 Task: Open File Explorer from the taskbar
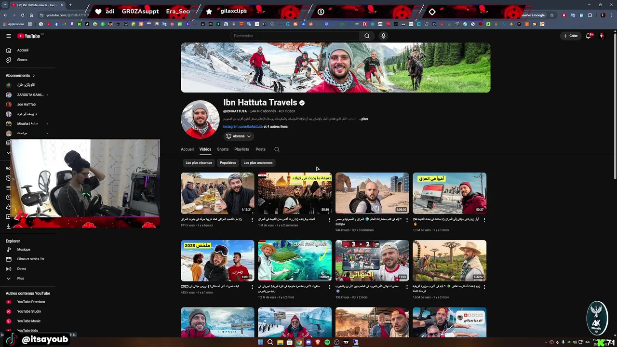[280, 342]
